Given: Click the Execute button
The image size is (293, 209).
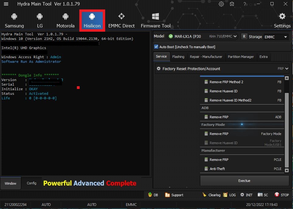Looking at the screenshot, I should [244, 181].
